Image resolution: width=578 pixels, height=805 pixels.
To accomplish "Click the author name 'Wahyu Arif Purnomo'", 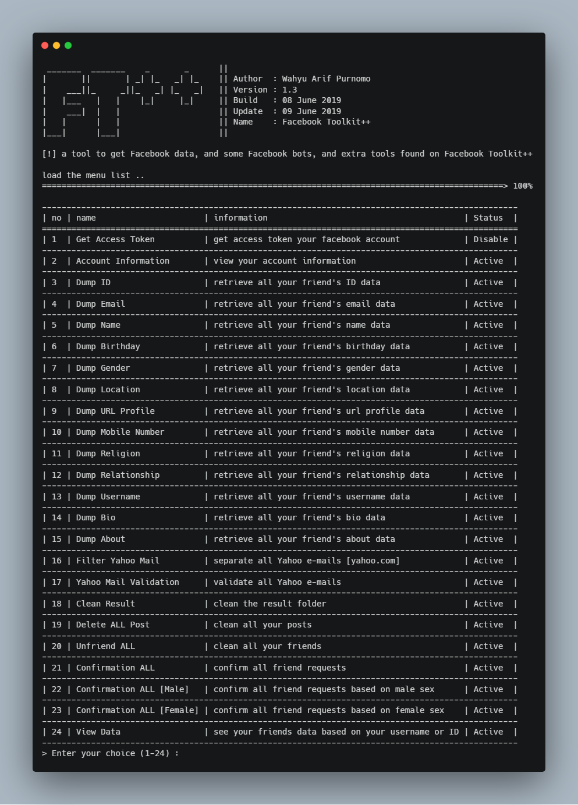I will 327,79.
